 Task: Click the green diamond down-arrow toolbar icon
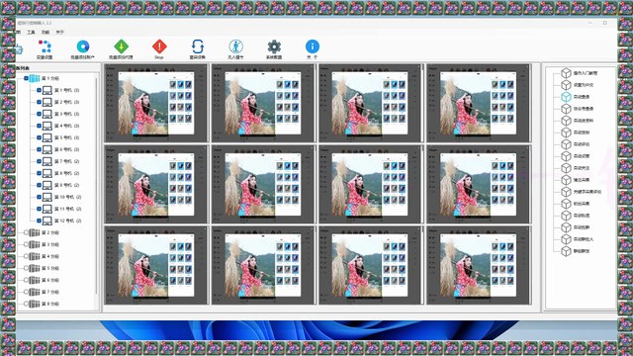coord(121,46)
